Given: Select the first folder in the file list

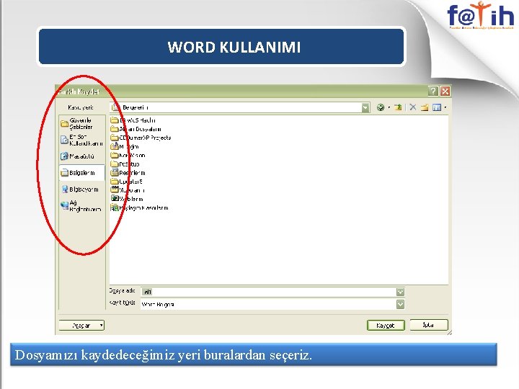Looking at the screenshot, I should (133, 120).
